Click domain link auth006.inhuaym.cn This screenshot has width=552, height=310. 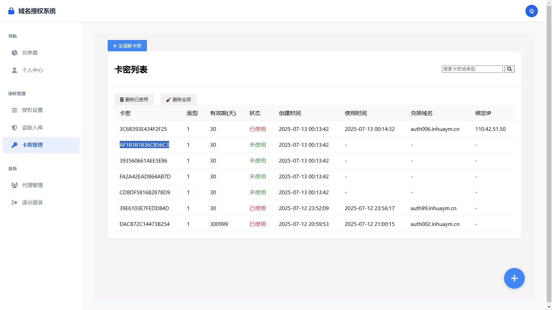point(435,129)
